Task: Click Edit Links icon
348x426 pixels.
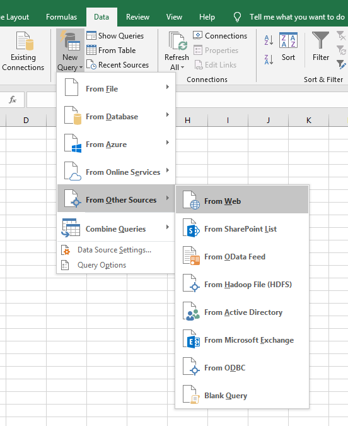Action: tap(199, 65)
